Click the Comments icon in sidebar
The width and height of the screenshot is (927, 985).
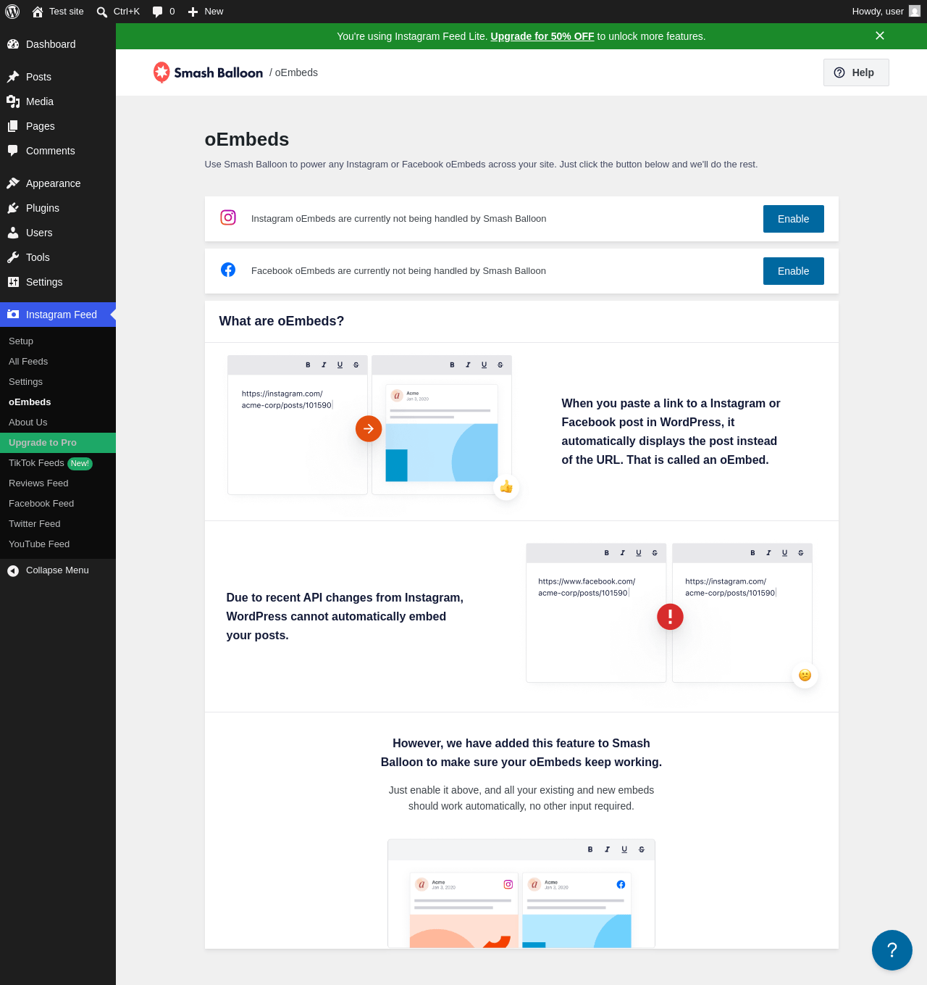(13, 151)
